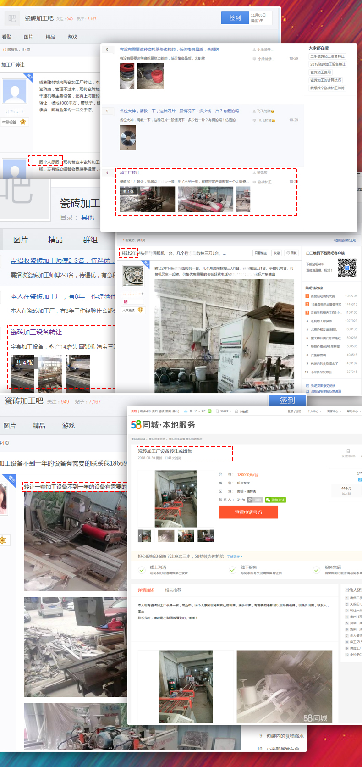Open hot topic 百度贴吧装机大赛
The height and width of the screenshot is (767, 362).
coord(323,296)
